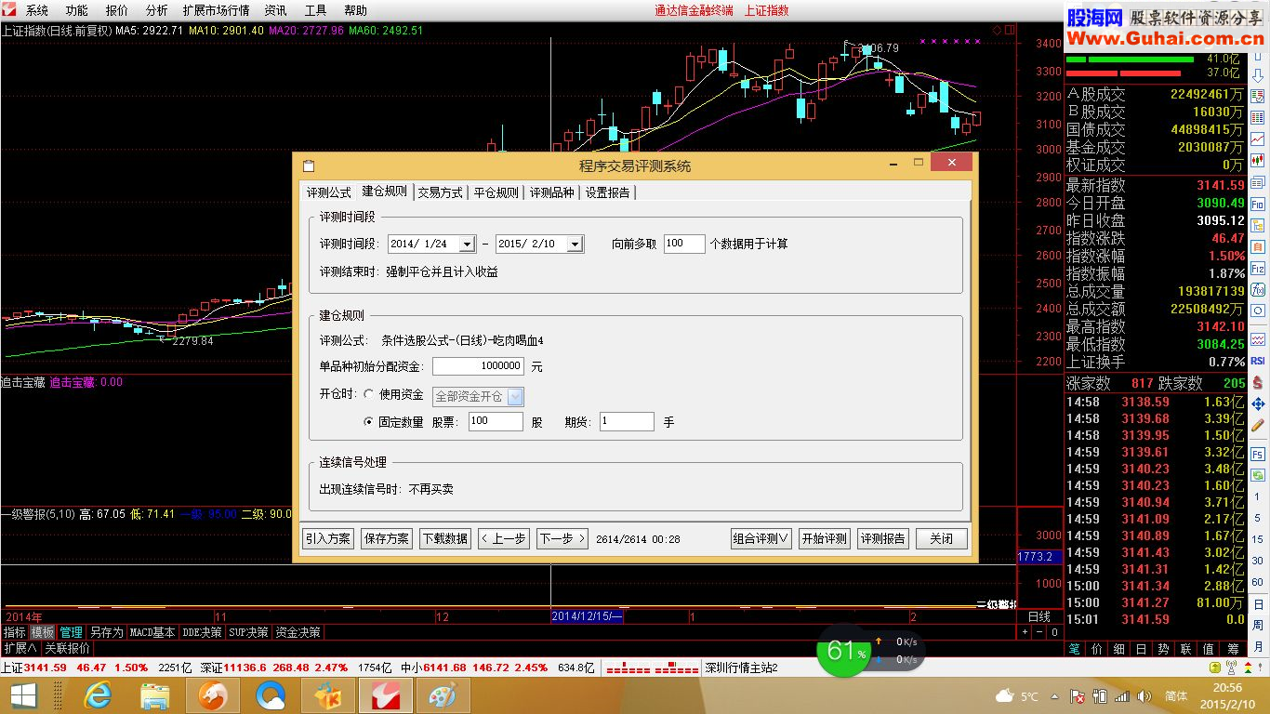Click the F10 sidebar icon
The height and width of the screenshot is (714, 1270).
[1258, 204]
